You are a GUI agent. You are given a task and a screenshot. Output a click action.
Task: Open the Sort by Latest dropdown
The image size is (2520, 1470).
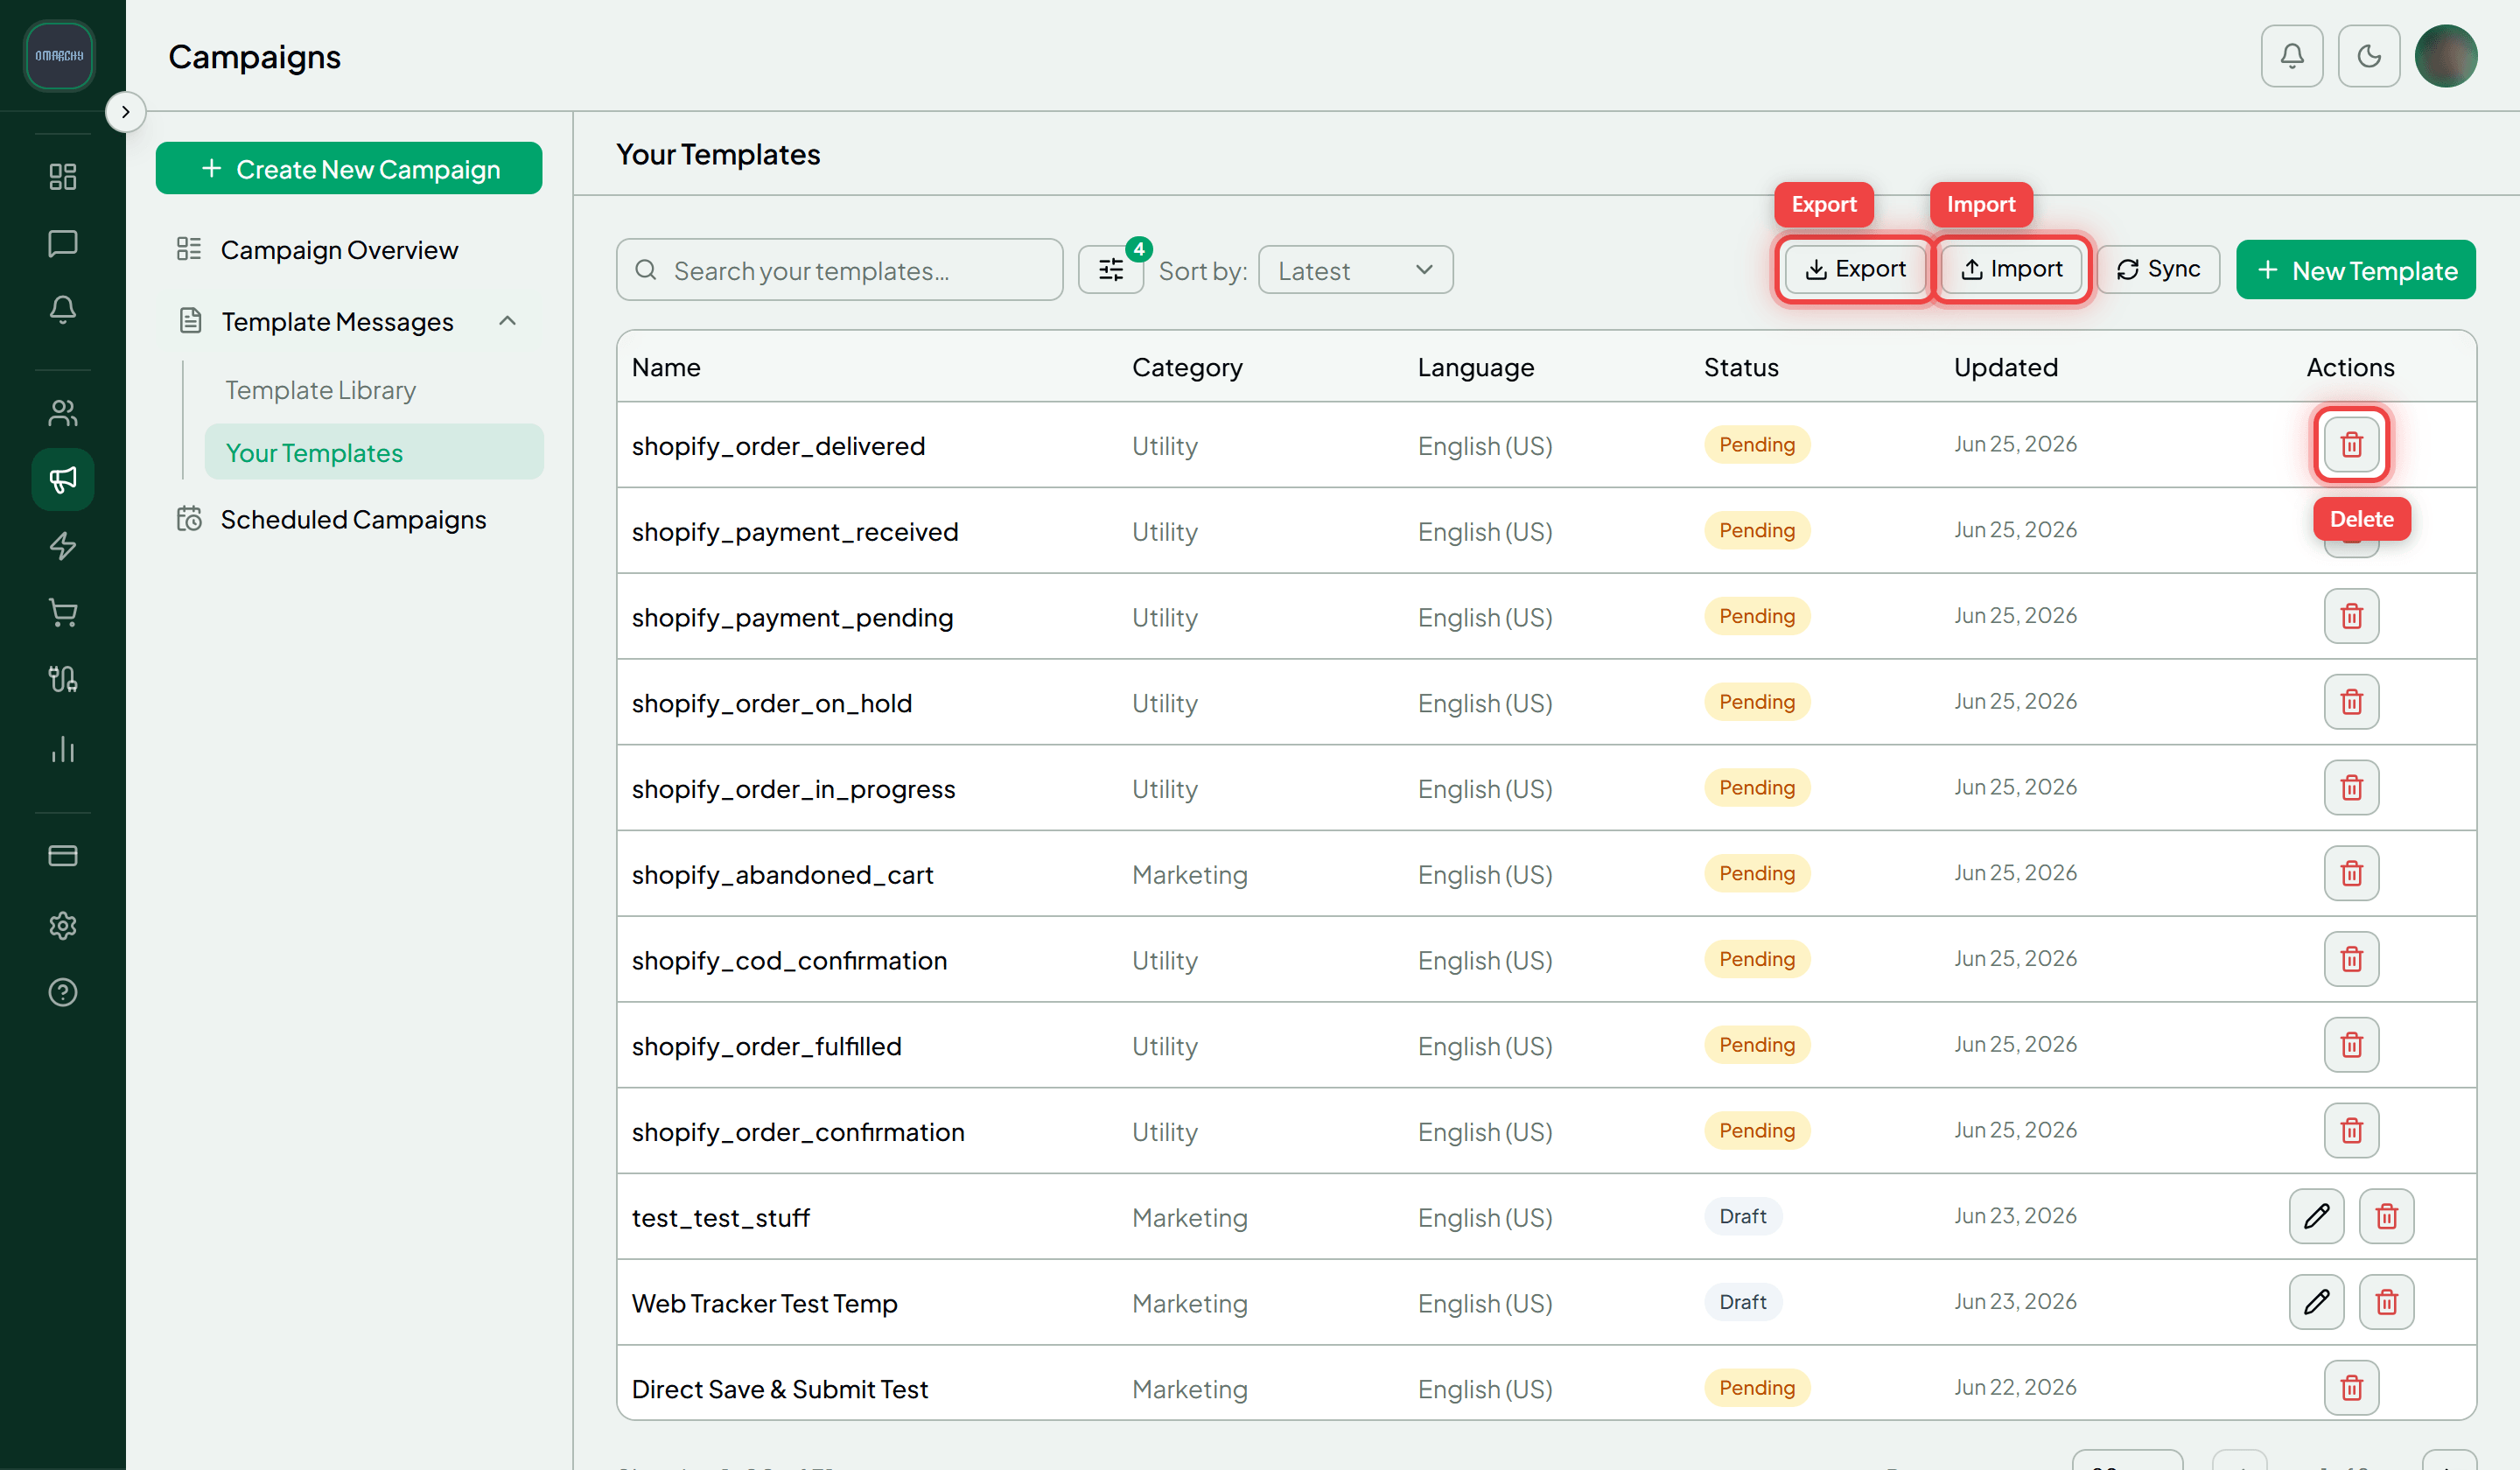[x=1355, y=270]
